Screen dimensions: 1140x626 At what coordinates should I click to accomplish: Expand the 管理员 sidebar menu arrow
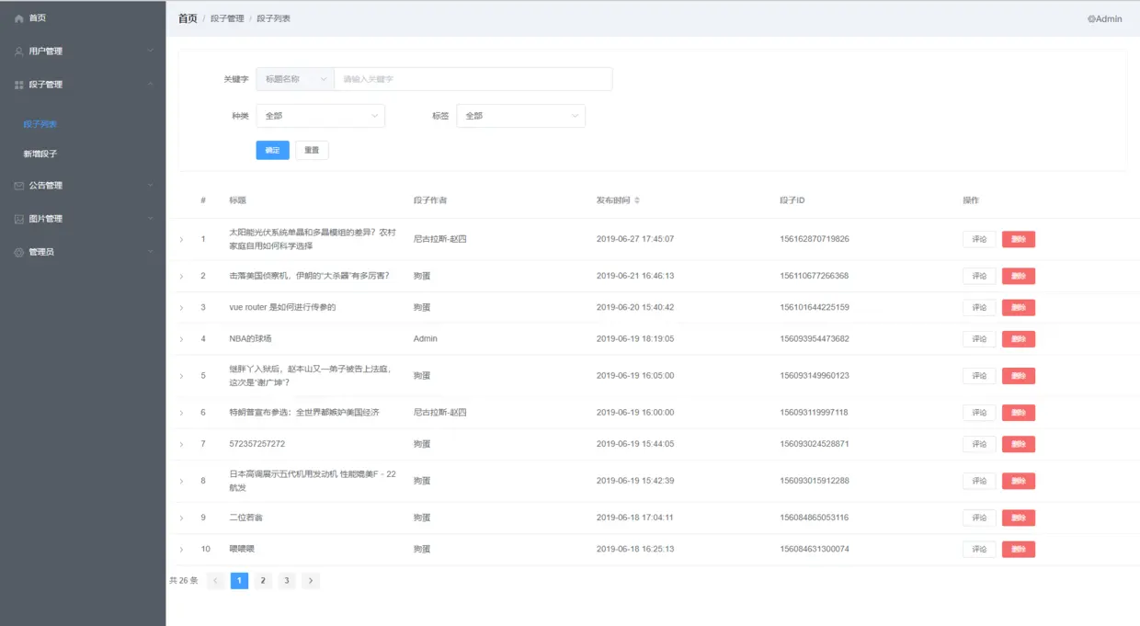[x=151, y=252]
